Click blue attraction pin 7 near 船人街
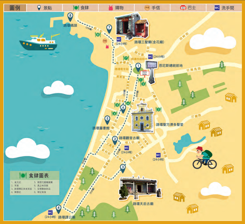245x224 pixels. pyautogui.click(x=109, y=28)
